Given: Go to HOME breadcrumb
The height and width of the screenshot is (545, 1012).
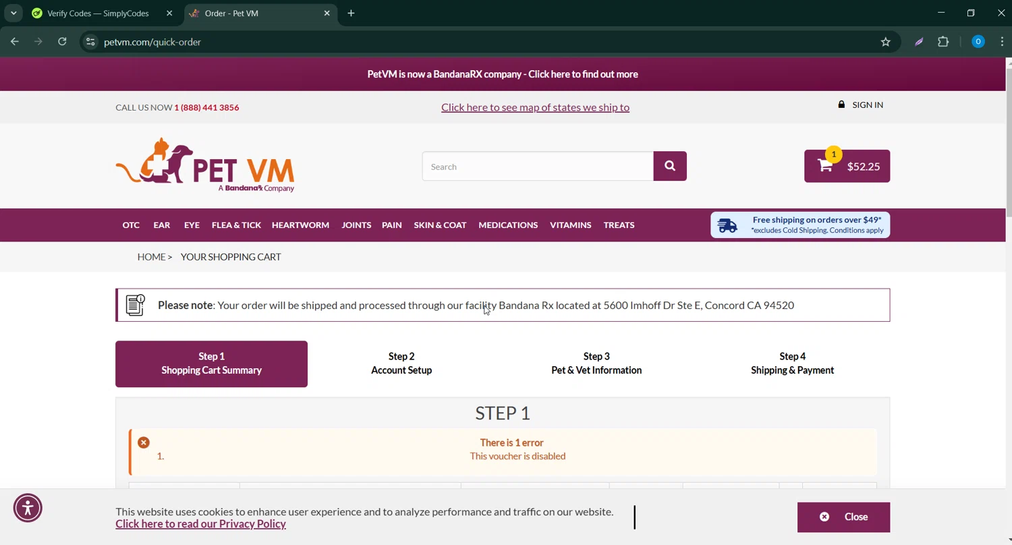Looking at the screenshot, I should pyautogui.click(x=151, y=256).
